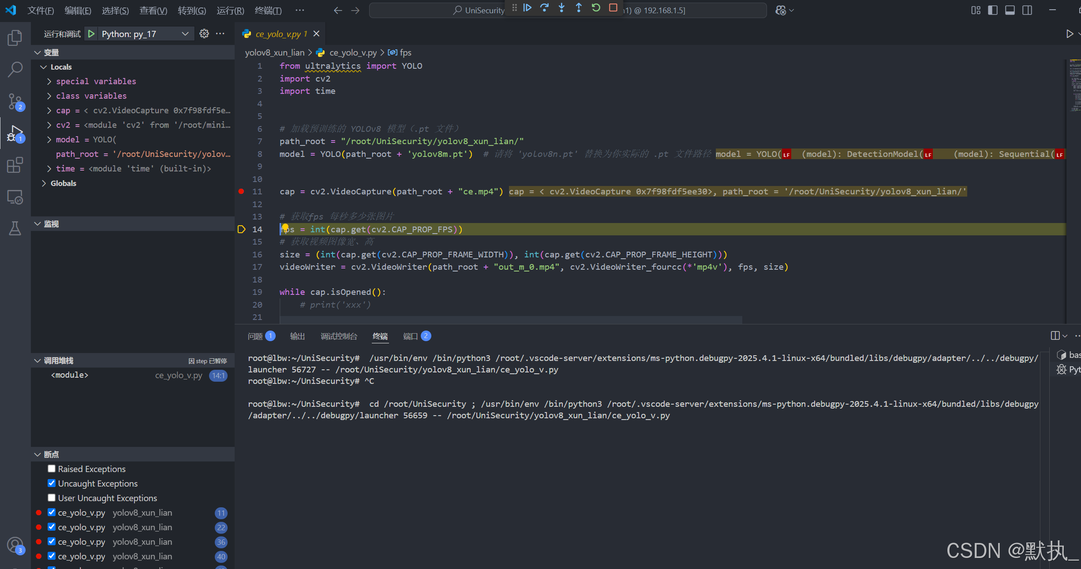
Task: Click the debug Continue button
Action: tap(527, 8)
